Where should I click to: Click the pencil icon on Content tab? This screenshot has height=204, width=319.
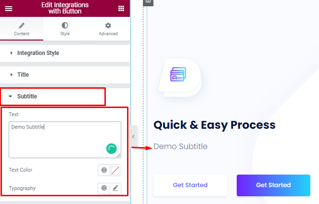[x=22, y=26]
